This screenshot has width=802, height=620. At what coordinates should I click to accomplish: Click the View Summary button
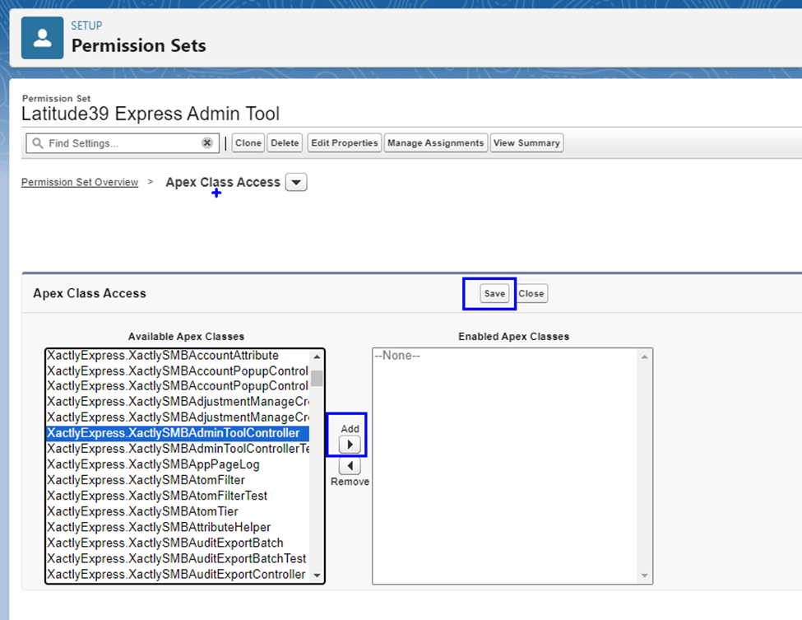coord(526,142)
